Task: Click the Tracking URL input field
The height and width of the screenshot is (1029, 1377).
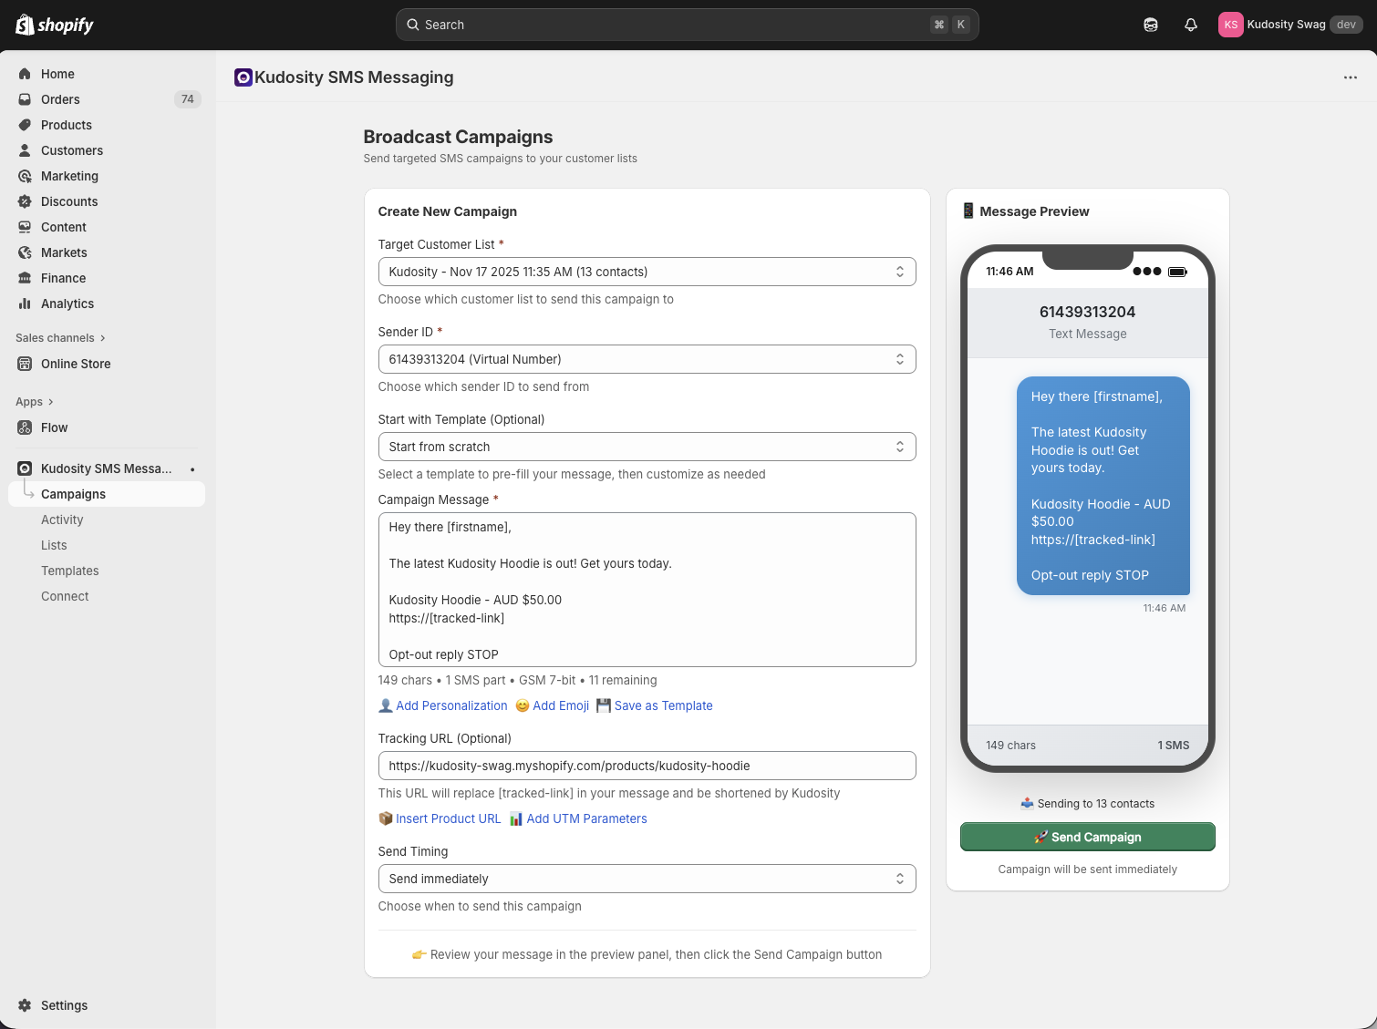Action: tap(647, 766)
